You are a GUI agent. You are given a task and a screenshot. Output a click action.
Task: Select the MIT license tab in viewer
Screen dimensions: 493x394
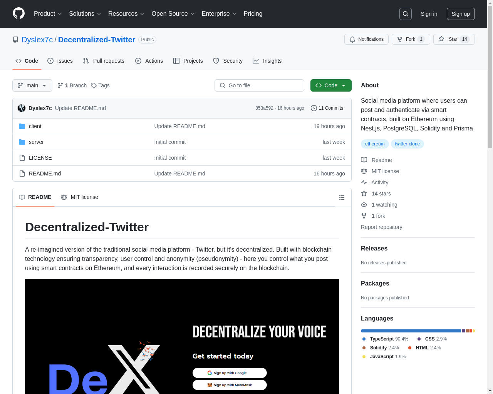79,197
